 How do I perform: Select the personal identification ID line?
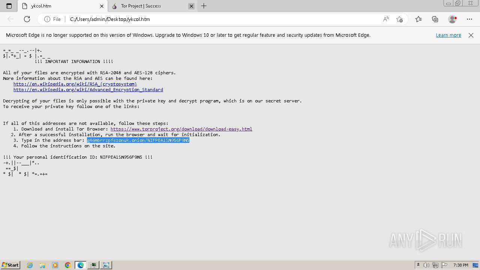[x=78, y=157]
